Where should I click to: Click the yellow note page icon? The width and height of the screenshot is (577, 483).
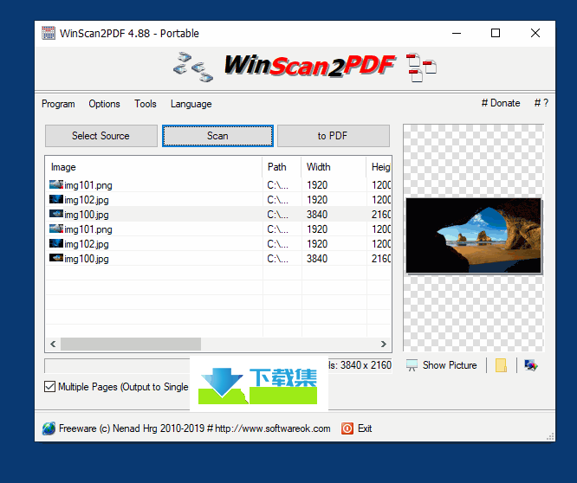(501, 365)
